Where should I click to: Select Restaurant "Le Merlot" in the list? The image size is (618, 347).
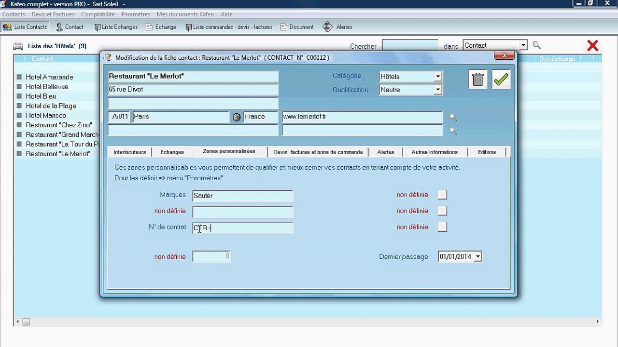57,154
